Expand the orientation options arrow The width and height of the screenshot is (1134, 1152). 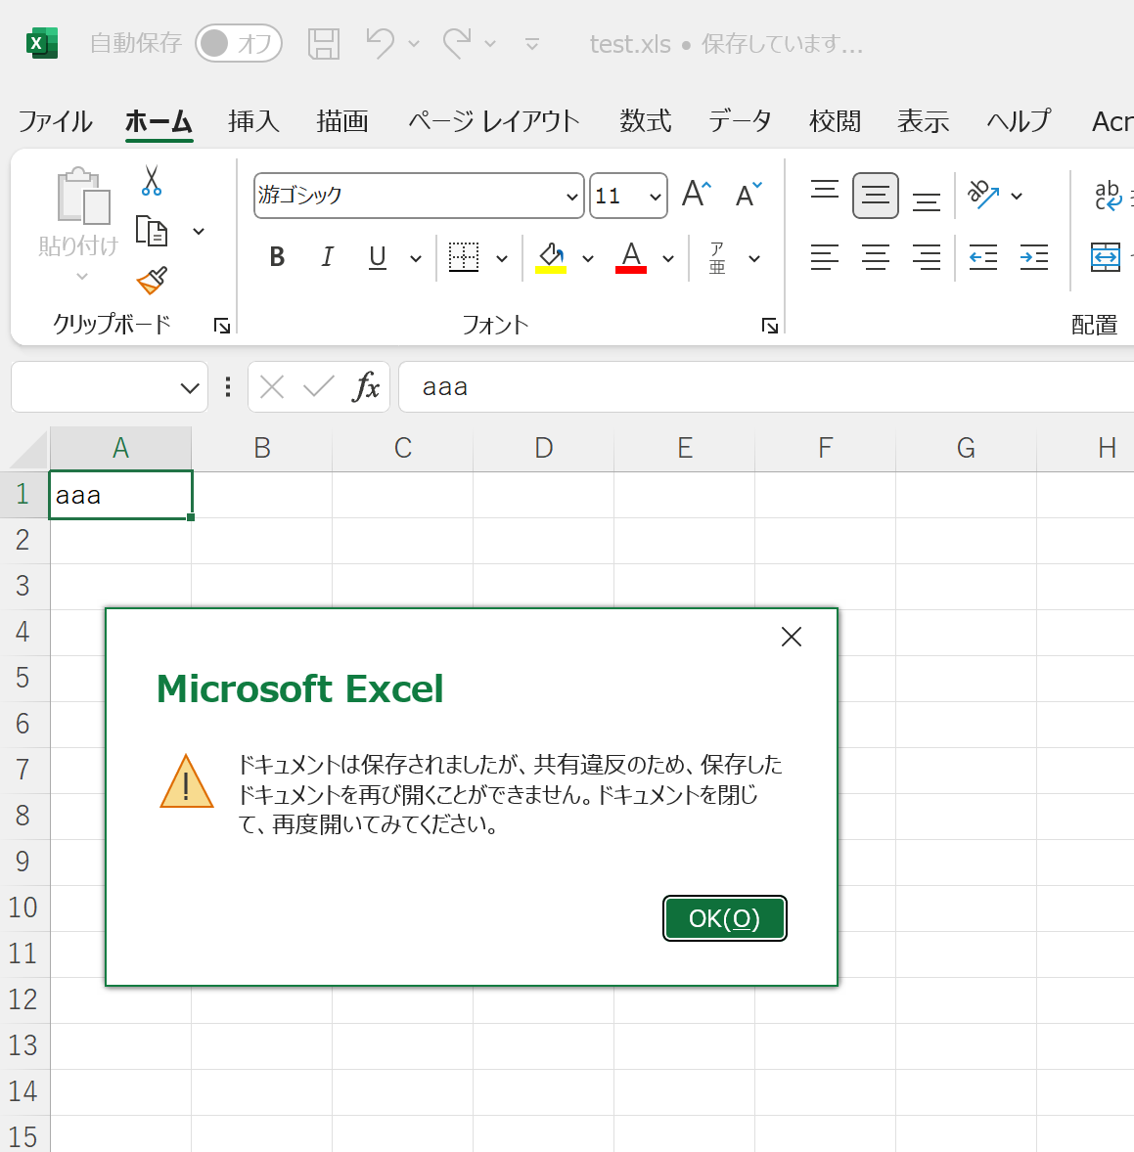click(x=1017, y=197)
